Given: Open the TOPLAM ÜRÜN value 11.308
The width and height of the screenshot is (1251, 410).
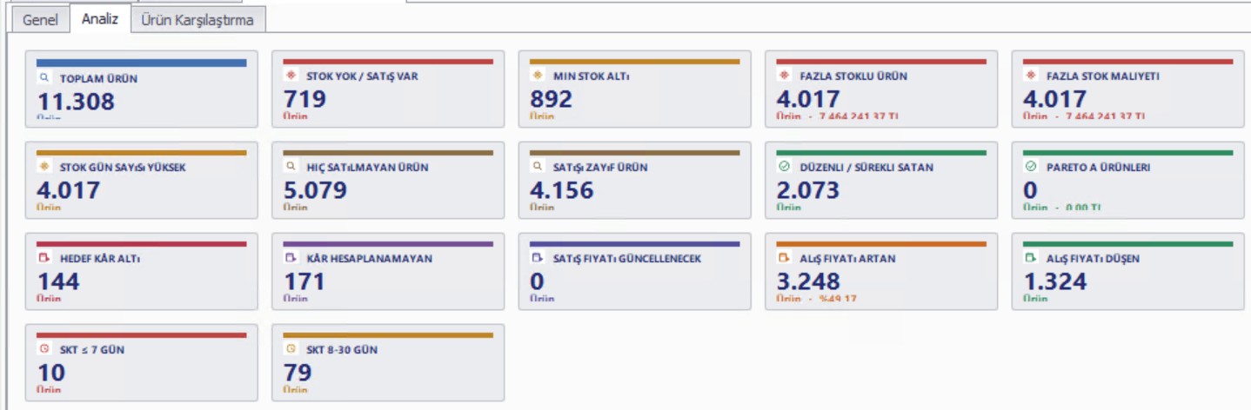Looking at the screenshot, I should point(76,101).
